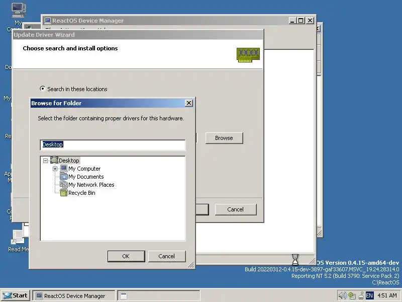Screen dimensions: 402x302
Task: Click the unnamed window taskbar button
Action: pyautogui.click(x=159, y=296)
